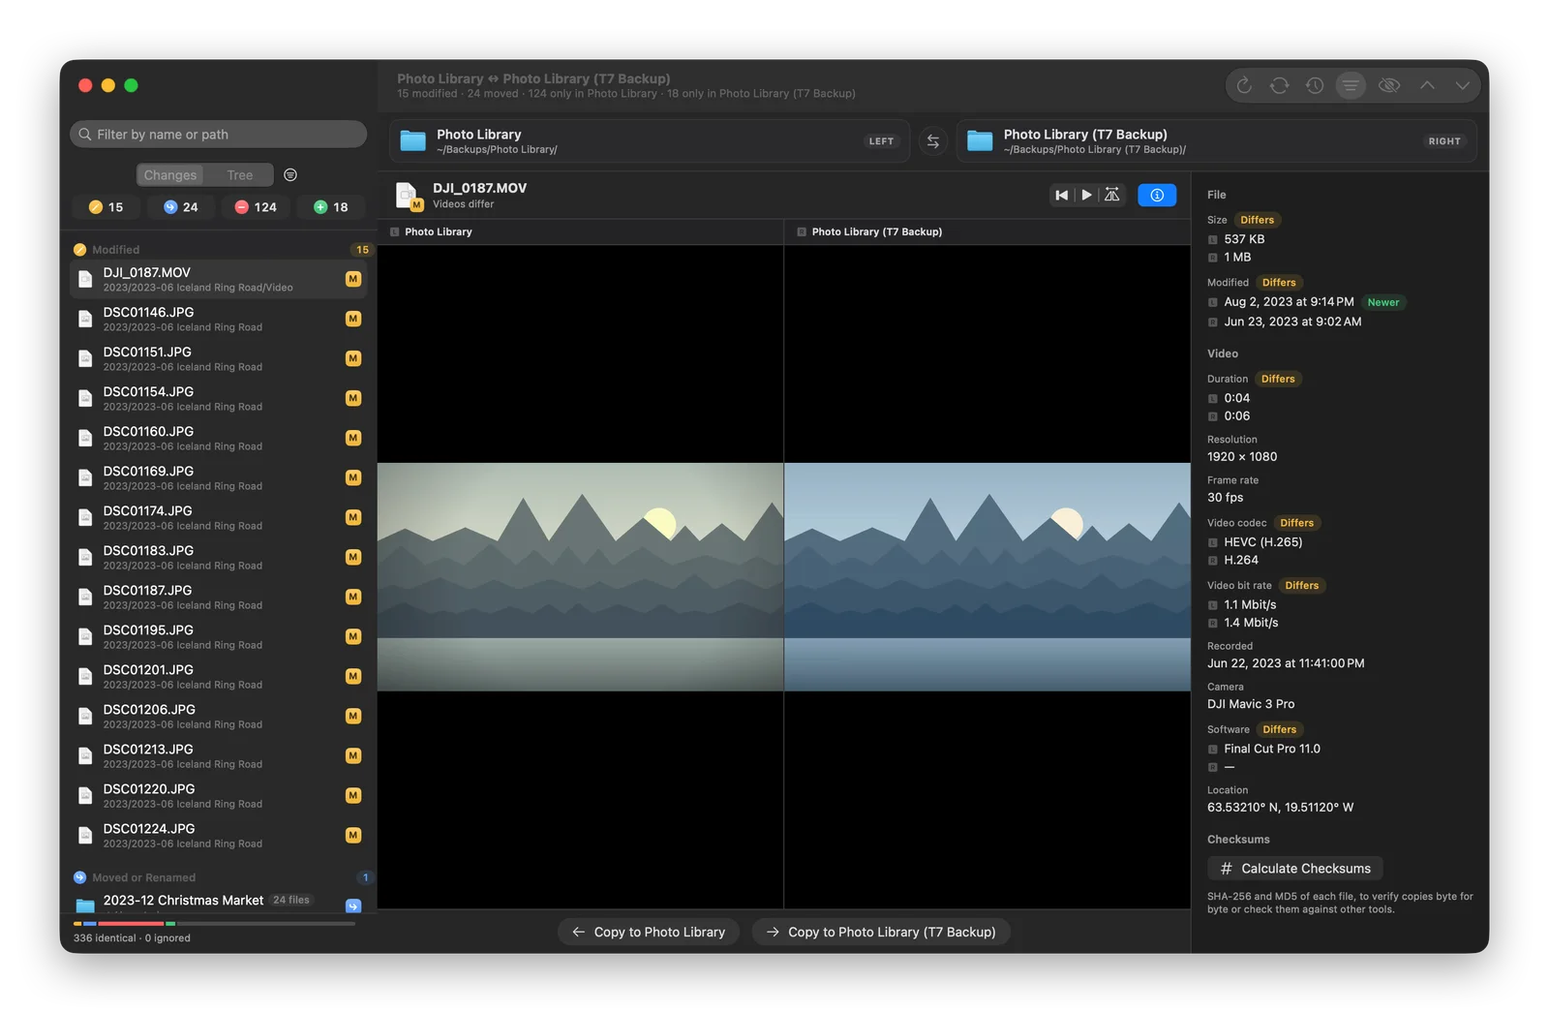Click the blue moved badge on Christmas Market

point(353,906)
